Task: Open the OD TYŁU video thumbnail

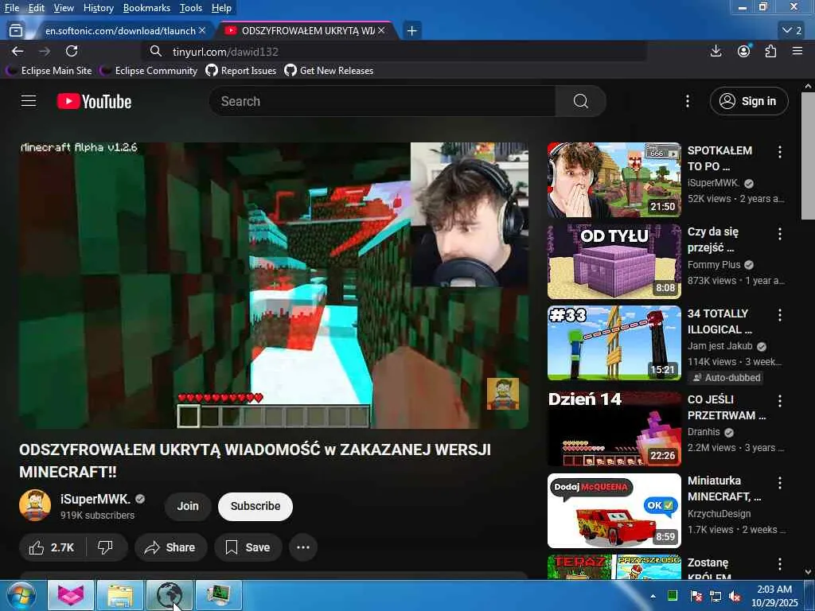Action: [614, 261]
